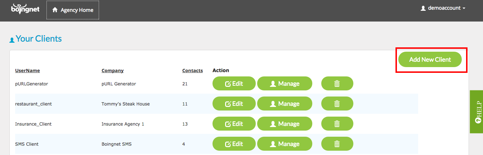This screenshot has height=155, width=483.
Task: Manage the pURL Generator client
Action: [285, 84]
